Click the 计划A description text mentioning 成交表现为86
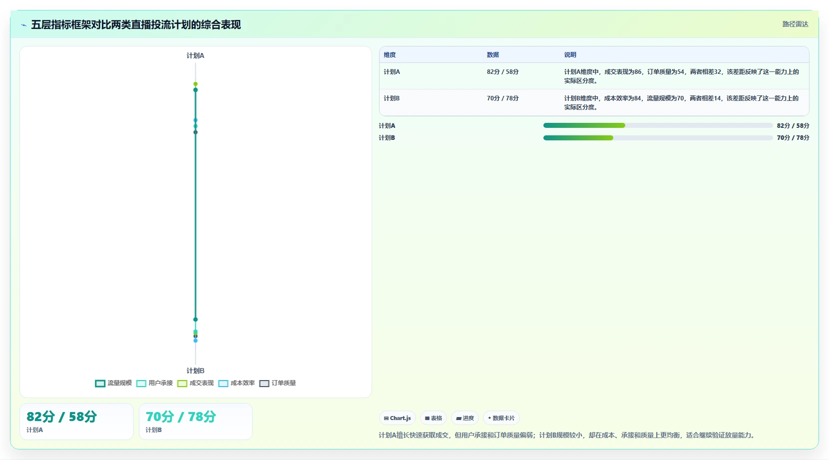This screenshot has width=829, height=460. [x=682, y=76]
